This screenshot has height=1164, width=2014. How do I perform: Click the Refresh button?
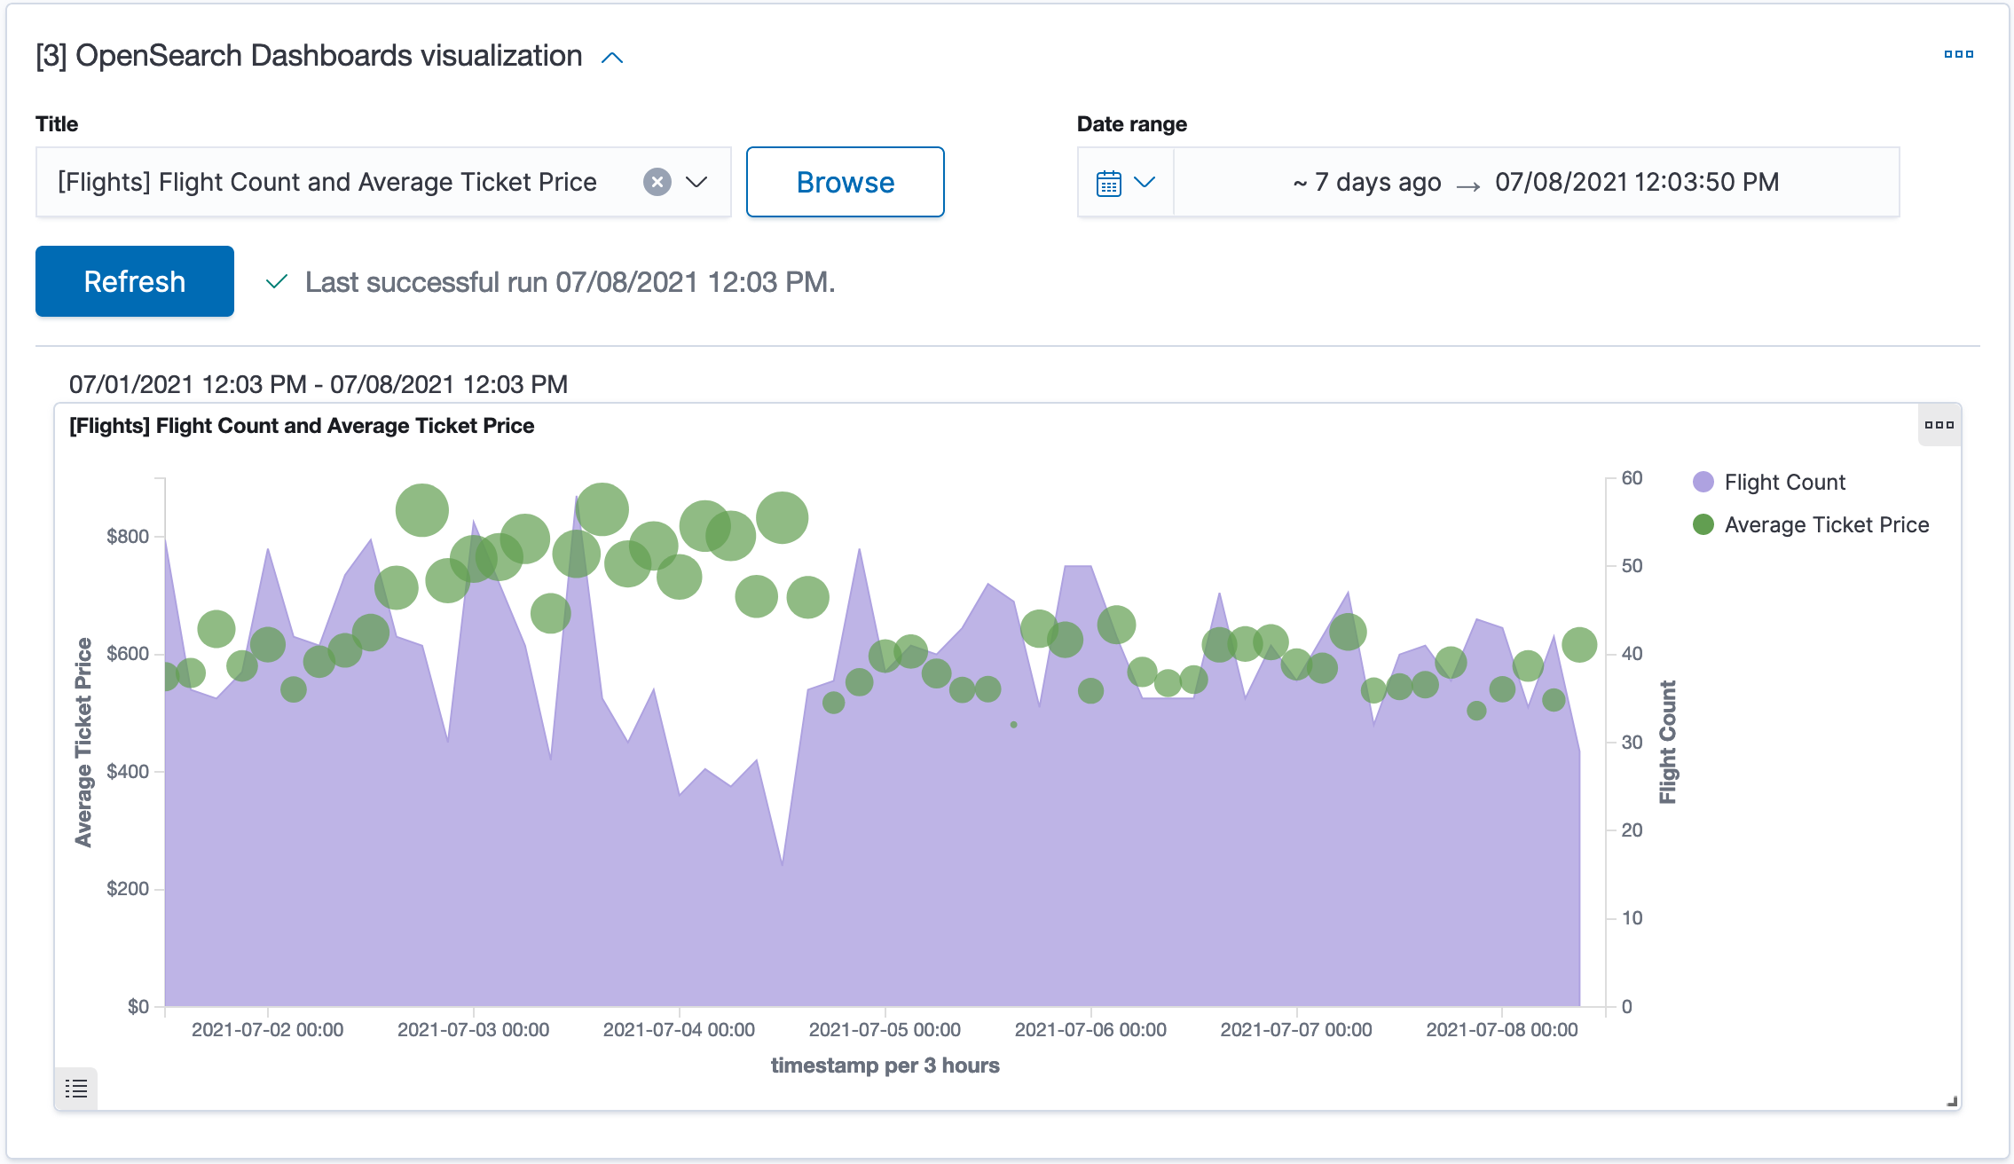tap(135, 281)
